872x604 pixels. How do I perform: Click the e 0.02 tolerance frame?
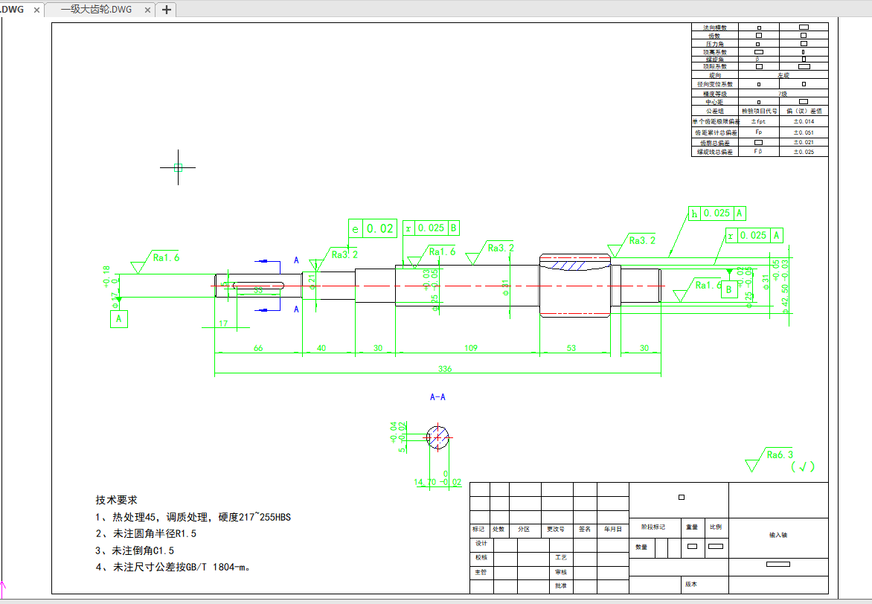pos(373,229)
